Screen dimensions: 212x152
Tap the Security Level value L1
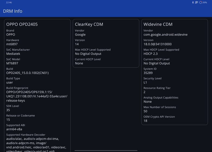click(145, 82)
